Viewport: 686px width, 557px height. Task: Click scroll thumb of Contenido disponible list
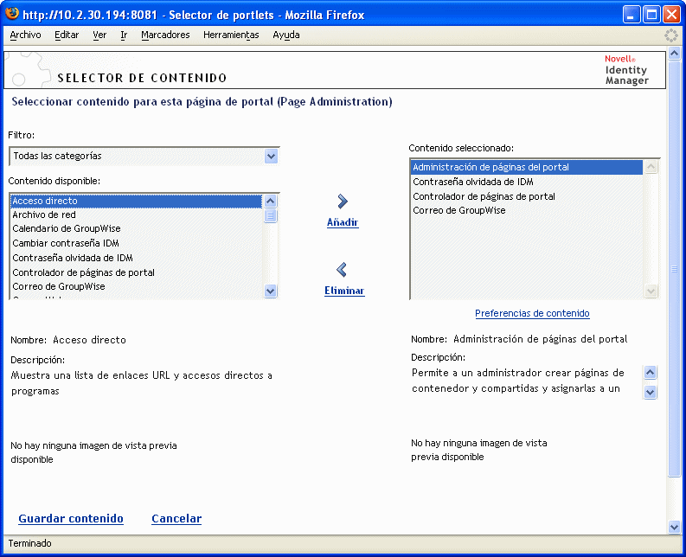pos(271,215)
